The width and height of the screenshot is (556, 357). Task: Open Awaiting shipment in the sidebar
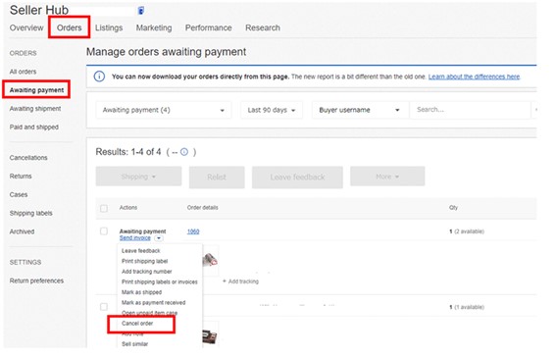35,109
